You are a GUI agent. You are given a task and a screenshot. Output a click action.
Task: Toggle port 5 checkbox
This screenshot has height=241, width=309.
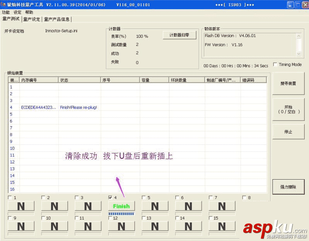coord(143,197)
